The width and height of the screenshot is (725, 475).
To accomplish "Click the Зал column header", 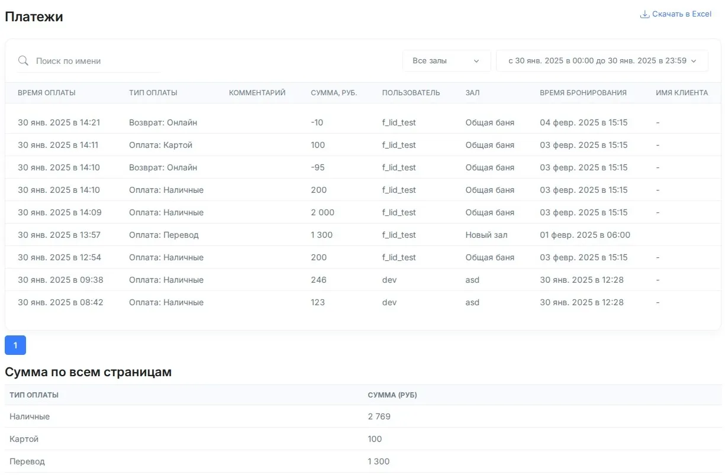I will tap(472, 93).
